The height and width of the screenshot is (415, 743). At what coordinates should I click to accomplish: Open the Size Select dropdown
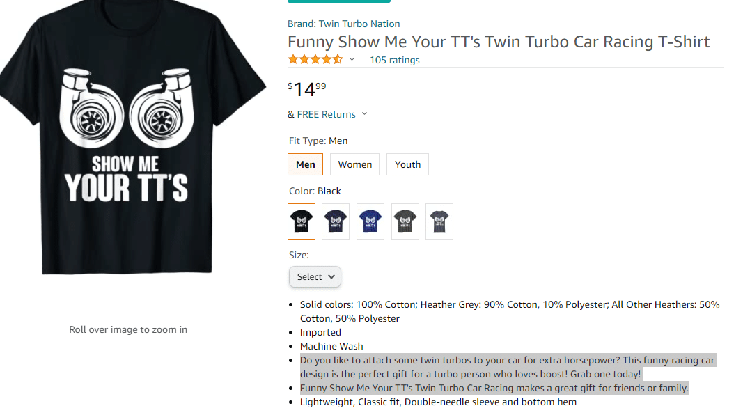tap(315, 276)
